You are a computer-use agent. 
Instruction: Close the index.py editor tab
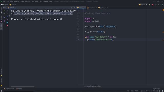(x=85, y=8)
